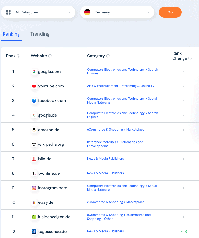The width and height of the screenshot is (199, 238).
Task: Open the t-online.de website link
Action: 49,173
